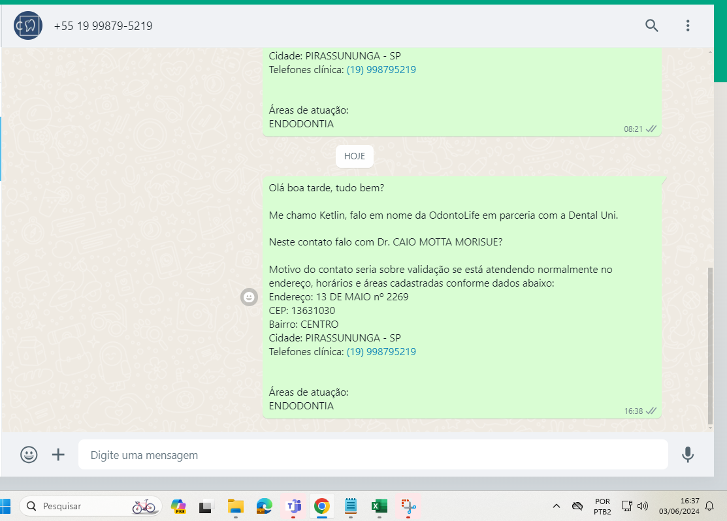Change the POR PTB2 keyboard layout
The height and width of the screenshot is (521, 727).
[x=602, y=507]
